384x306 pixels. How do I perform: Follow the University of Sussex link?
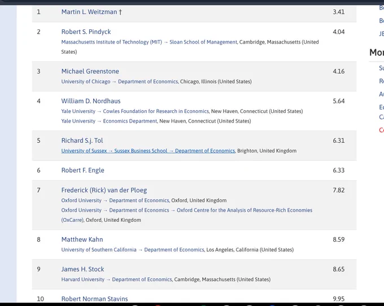tap(84, 151)
